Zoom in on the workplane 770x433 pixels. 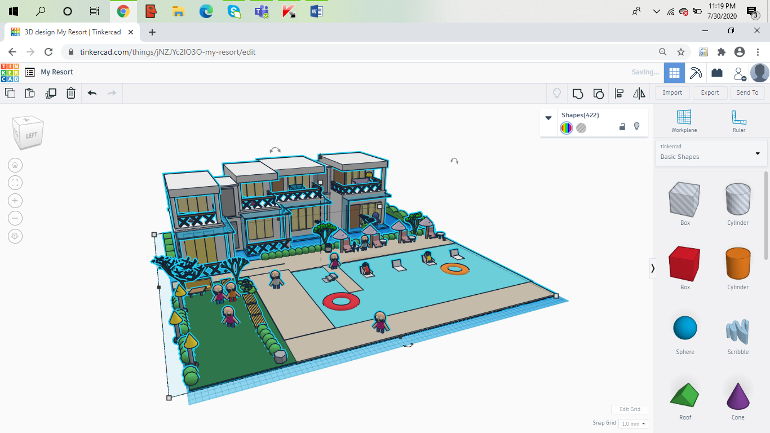(15, 201)
